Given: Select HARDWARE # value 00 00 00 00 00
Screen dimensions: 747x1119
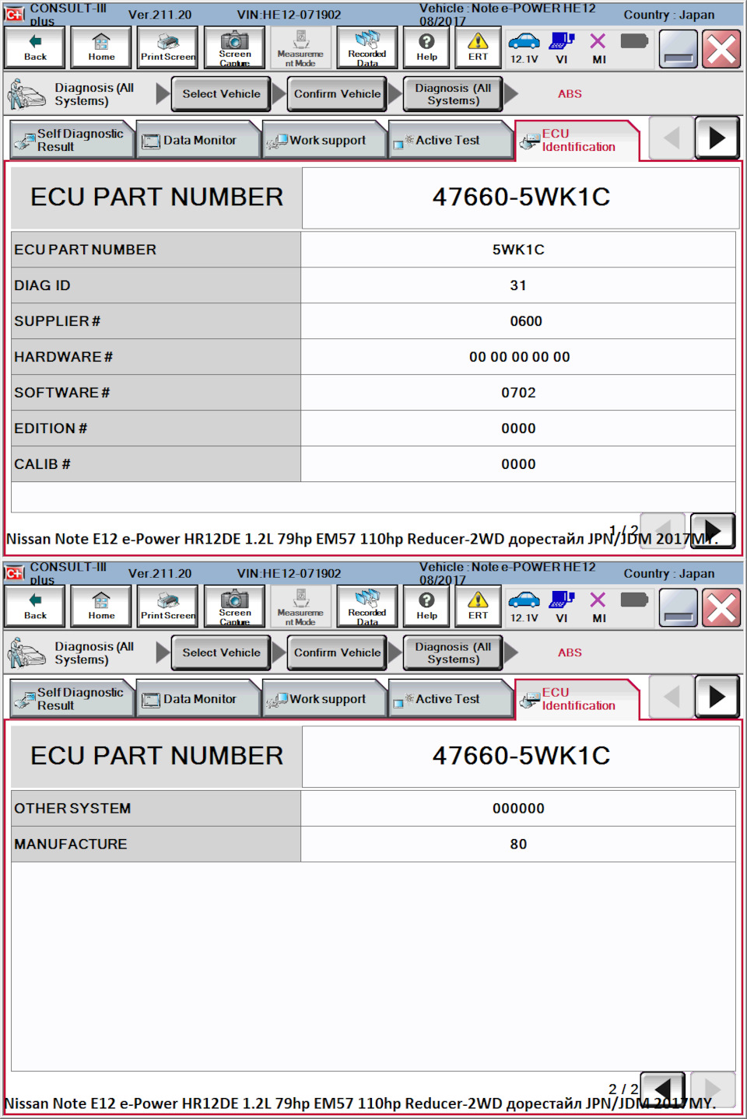Looking at the screenshot, I should 518,357.
